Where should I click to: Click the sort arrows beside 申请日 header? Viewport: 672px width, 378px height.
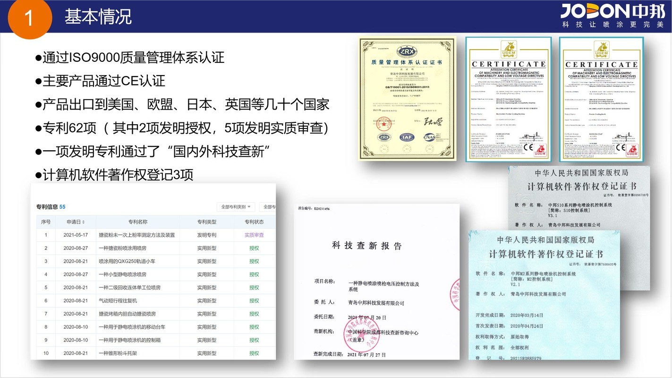[84, 222]
